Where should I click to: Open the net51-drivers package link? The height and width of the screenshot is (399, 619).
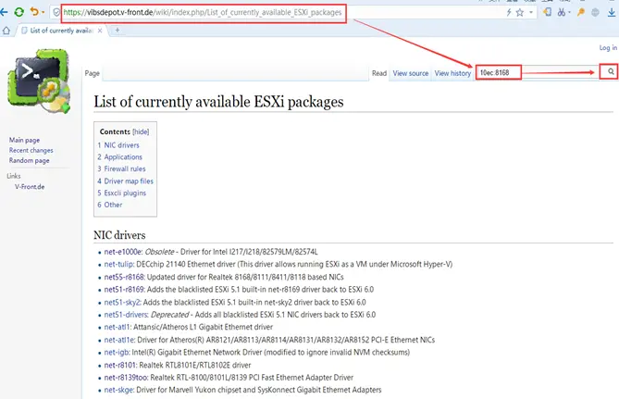126,315
